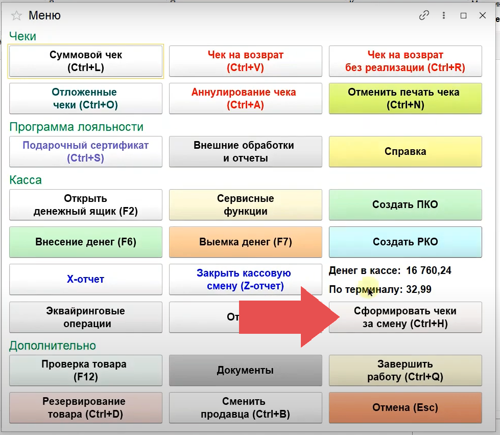The width and height of the screenshot is (500, 435).
Task: Open Чек на возврат (Ctrl+V)
Action: [246, 61]
